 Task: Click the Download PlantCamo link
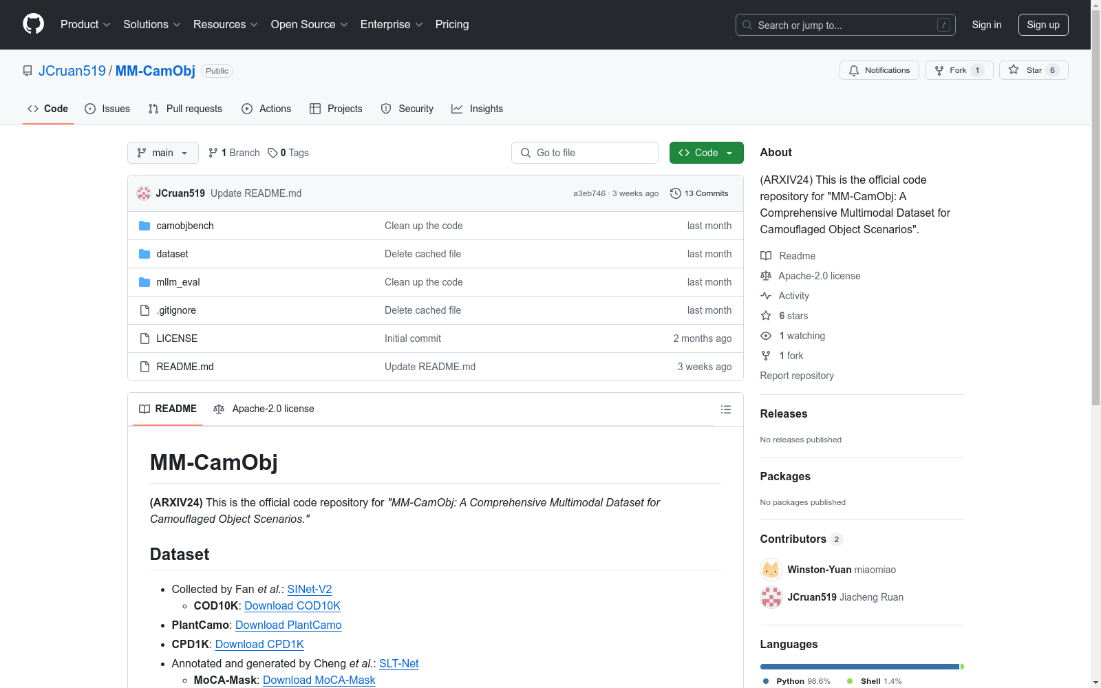point(288,625)
